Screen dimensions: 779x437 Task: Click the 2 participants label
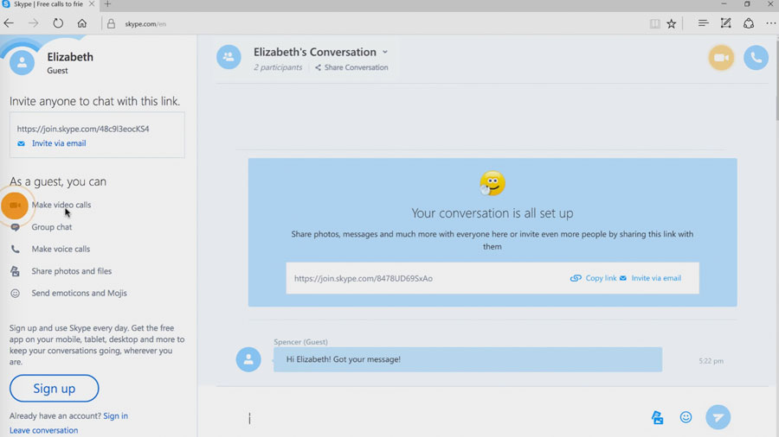tap(278, 67)
